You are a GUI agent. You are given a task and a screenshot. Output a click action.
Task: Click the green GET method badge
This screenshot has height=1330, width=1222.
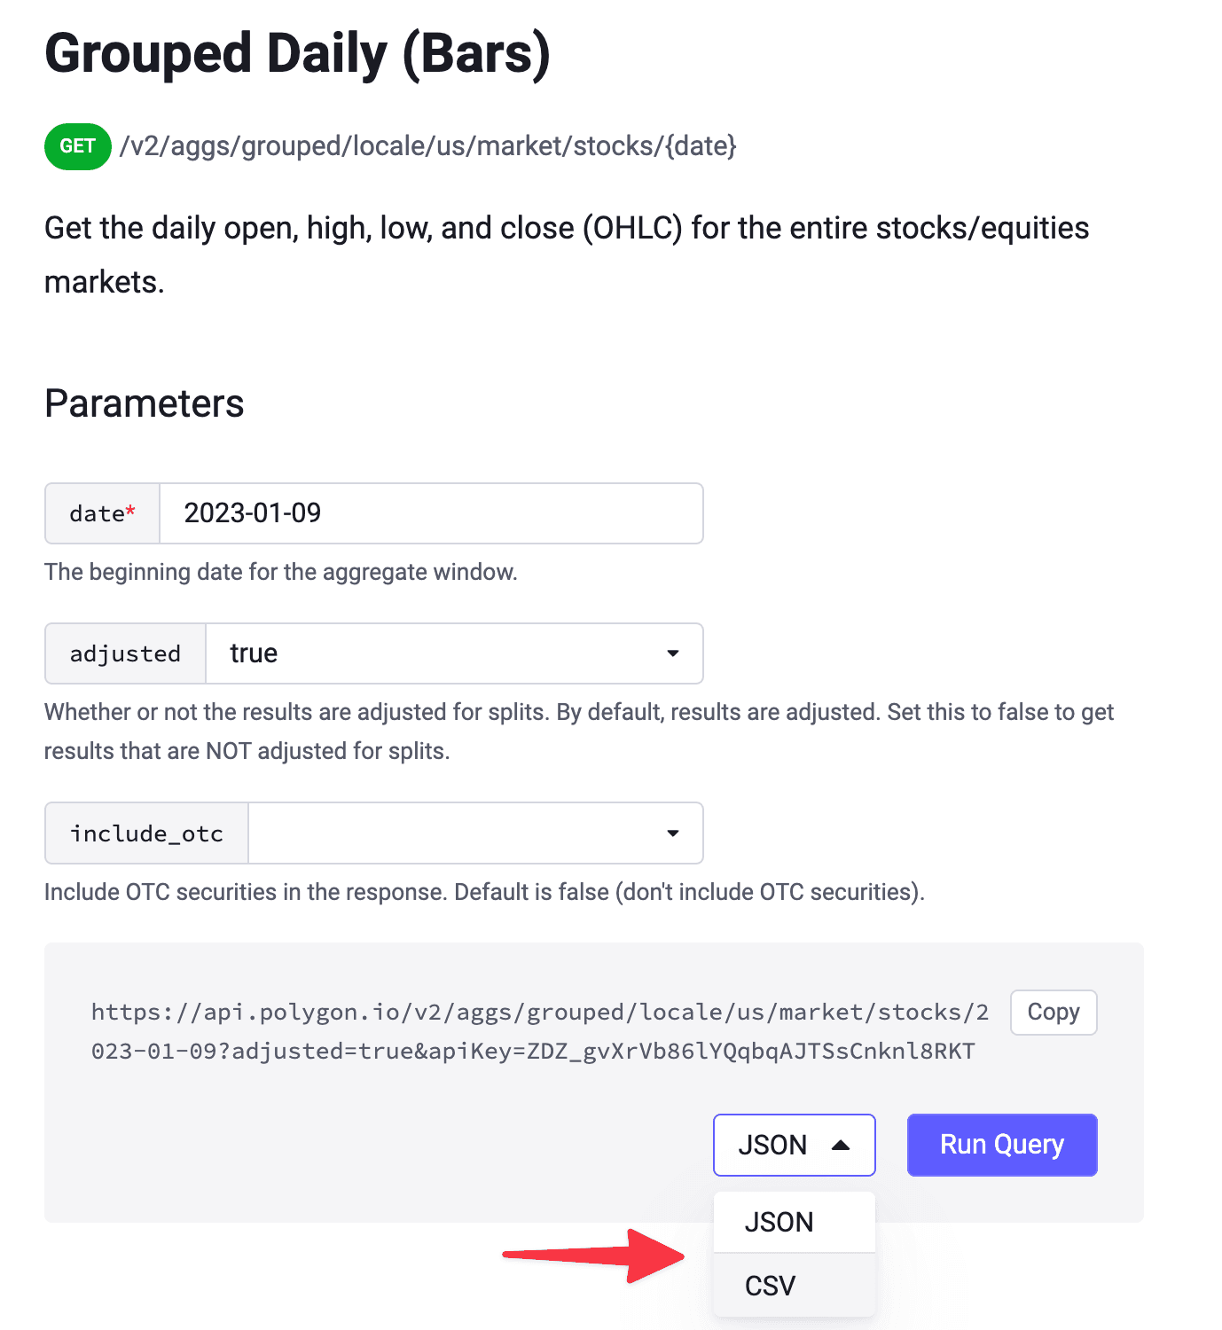click(78, 146)
